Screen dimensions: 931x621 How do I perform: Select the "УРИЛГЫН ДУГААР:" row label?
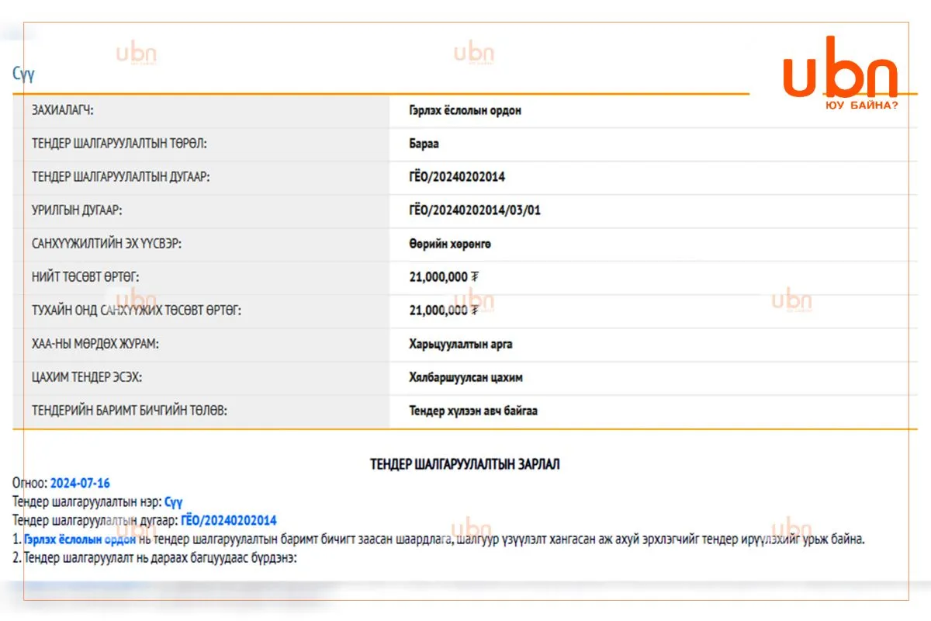tap(77, 210)
